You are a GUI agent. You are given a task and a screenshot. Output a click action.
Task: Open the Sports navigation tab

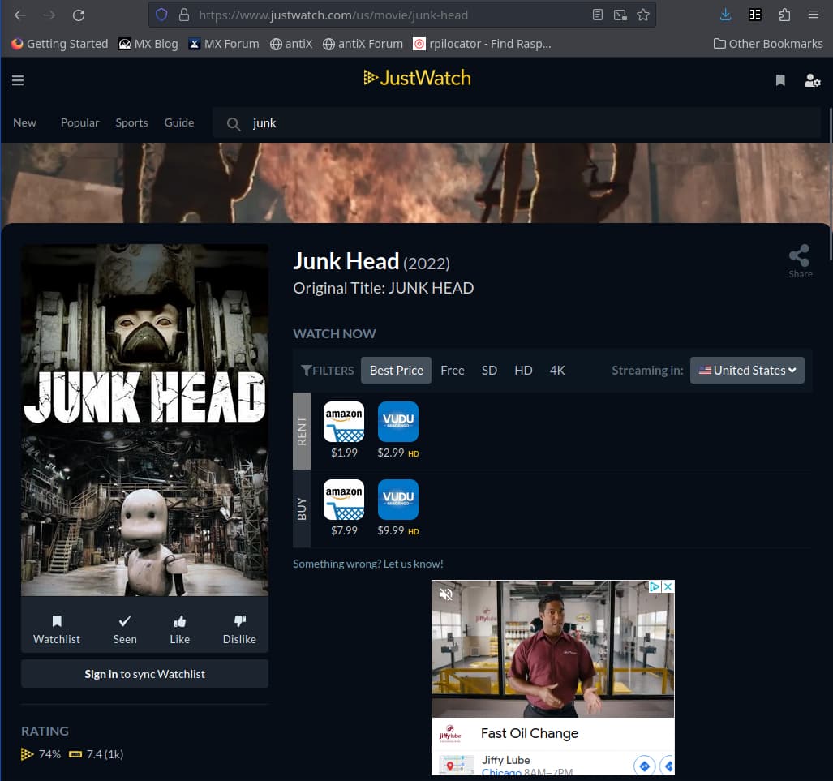tap(131, 122)
